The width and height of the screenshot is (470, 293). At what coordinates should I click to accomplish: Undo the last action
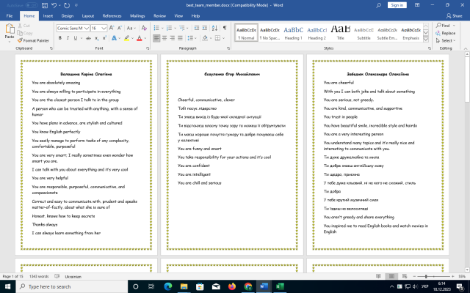coord(54,5)
